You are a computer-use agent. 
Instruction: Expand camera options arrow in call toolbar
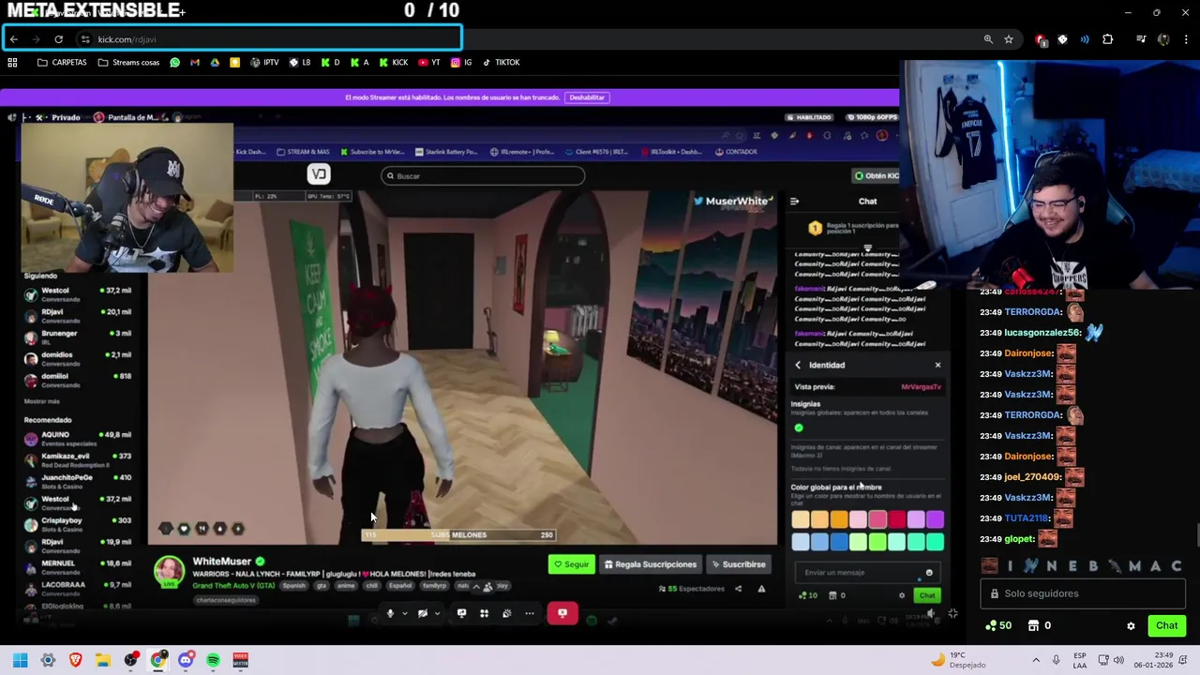437,613
